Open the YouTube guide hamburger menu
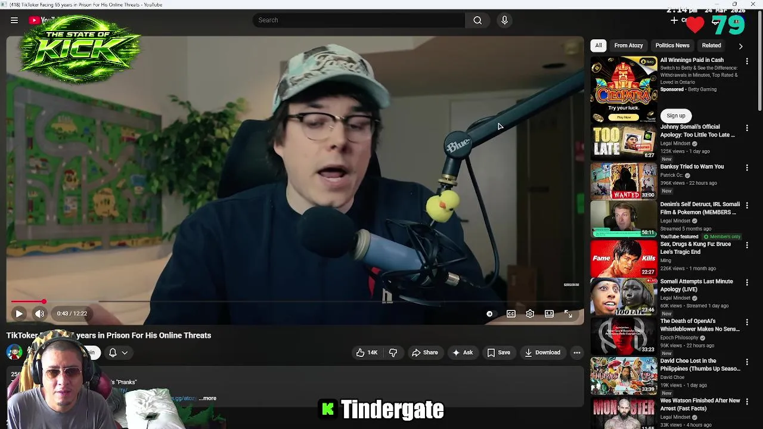 coord(14,20)
